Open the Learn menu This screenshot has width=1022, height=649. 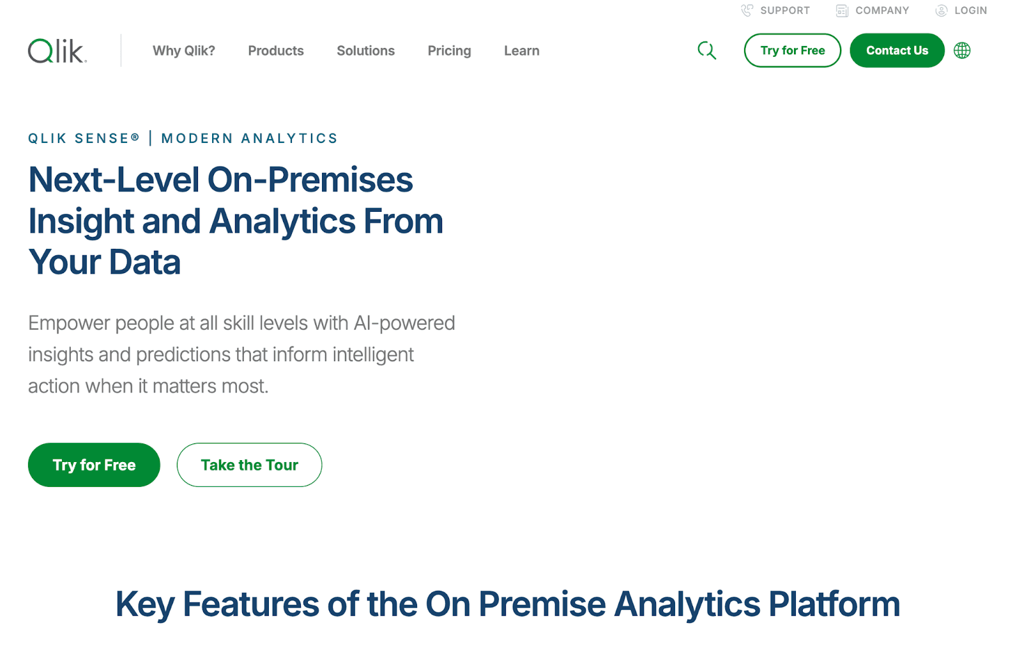(x=521, y=50)
